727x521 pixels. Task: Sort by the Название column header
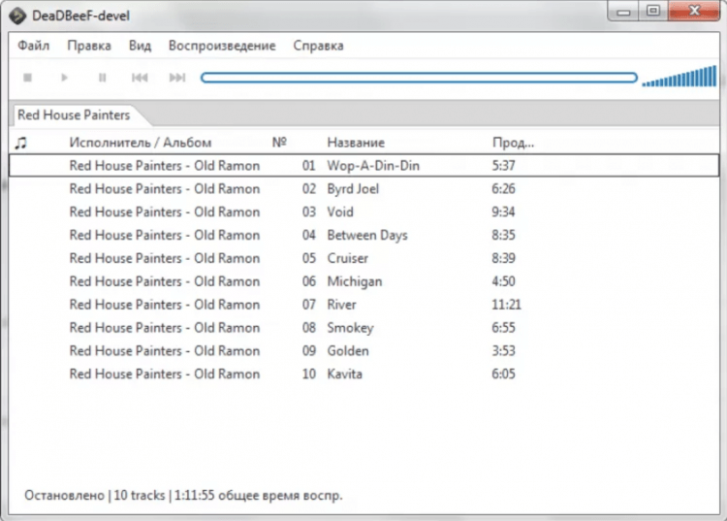tap(356, 143)
